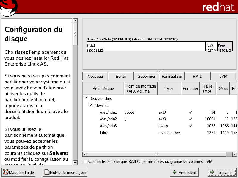Enable hiding RAID/LVM group member devices
This screenshot has height=178, width=238.
point(85,162)
